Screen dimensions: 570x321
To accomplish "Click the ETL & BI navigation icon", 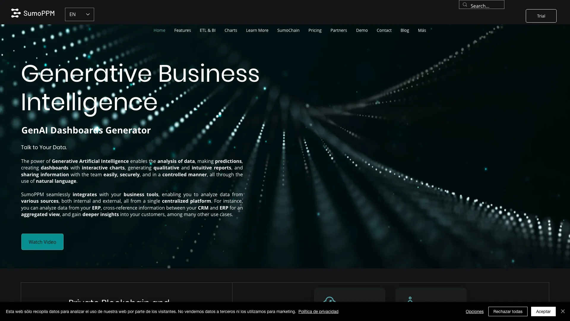I will click(208, 30).
